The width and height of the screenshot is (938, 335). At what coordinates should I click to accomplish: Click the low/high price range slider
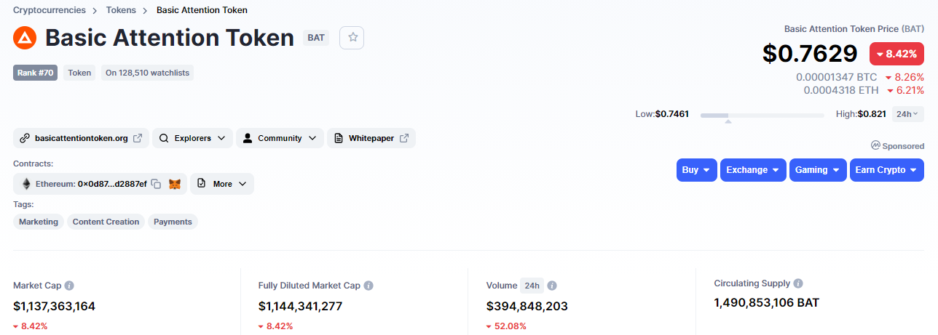[x=762, y=115]
